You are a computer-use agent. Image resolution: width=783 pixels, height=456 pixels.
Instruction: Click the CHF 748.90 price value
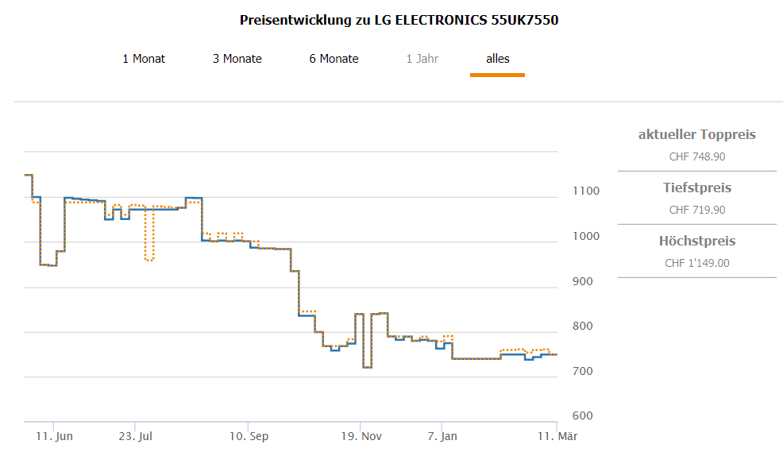tap(696, 157)
